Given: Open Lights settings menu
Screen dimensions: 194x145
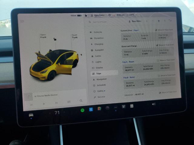Looking at the screenshot, I should tap(97, 62).
